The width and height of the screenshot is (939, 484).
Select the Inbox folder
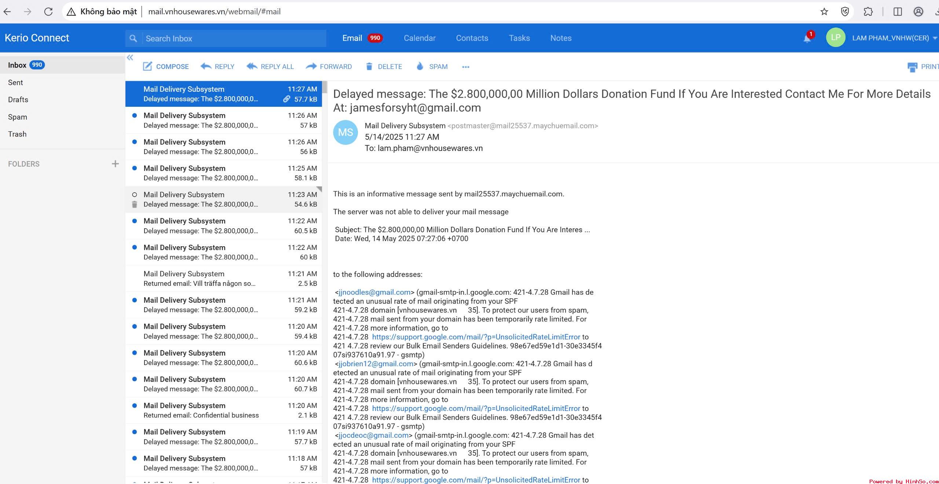[x=62, y=65]
